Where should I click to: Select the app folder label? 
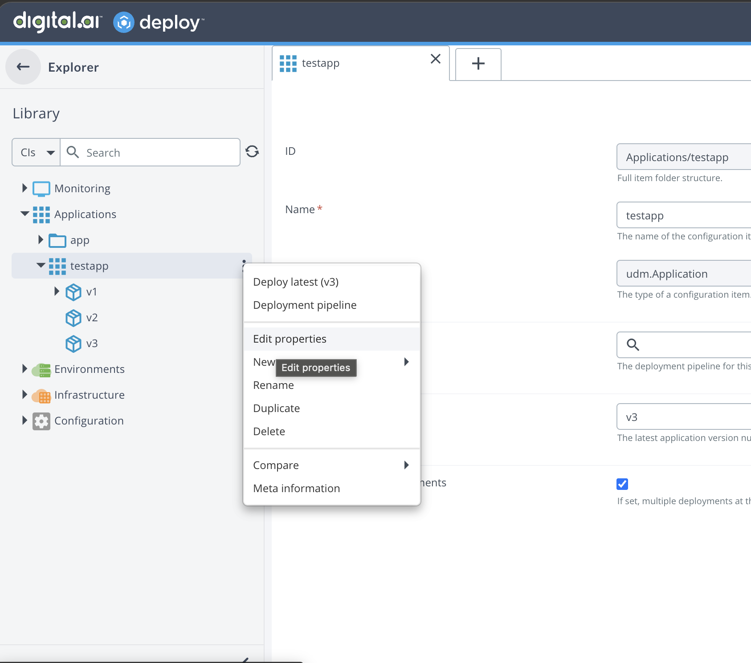click(80, 240)
